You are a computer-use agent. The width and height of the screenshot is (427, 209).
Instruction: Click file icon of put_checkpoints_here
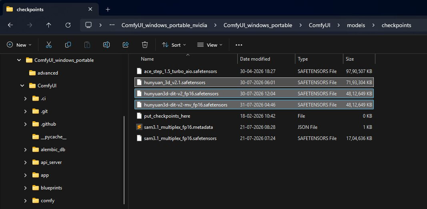[139, 116]
